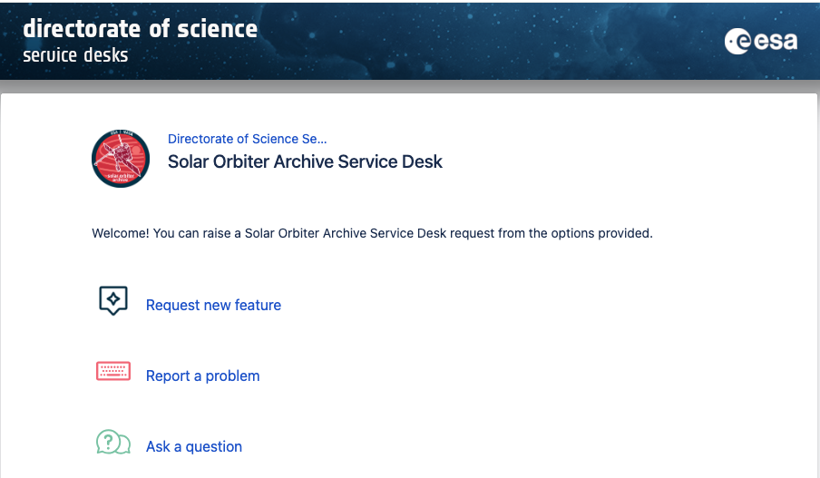
Task: Click the Solar Orbiter Archive round badge
Action: point(121,159)
